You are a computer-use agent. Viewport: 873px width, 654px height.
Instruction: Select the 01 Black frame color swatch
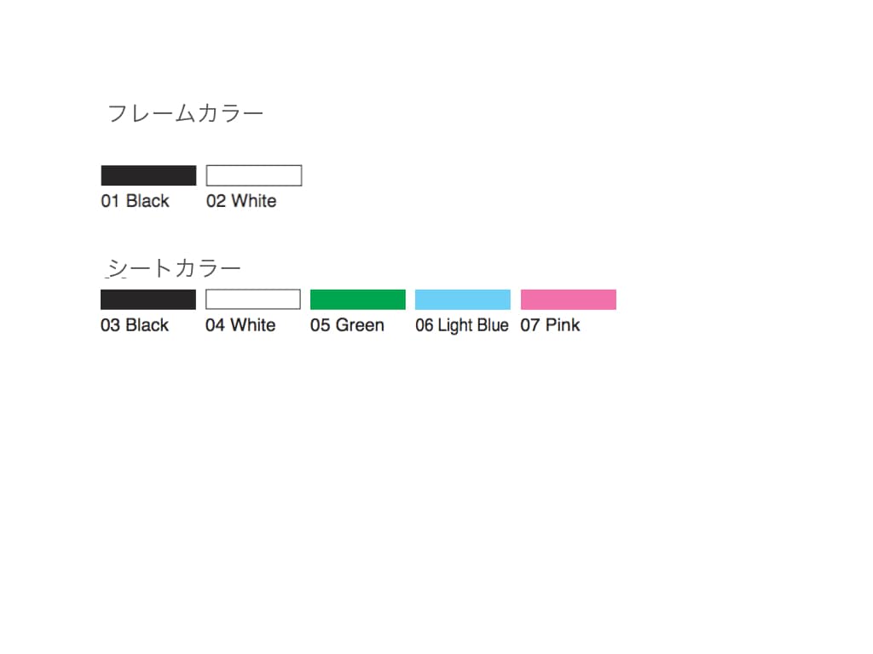click(x=148, y=175)
